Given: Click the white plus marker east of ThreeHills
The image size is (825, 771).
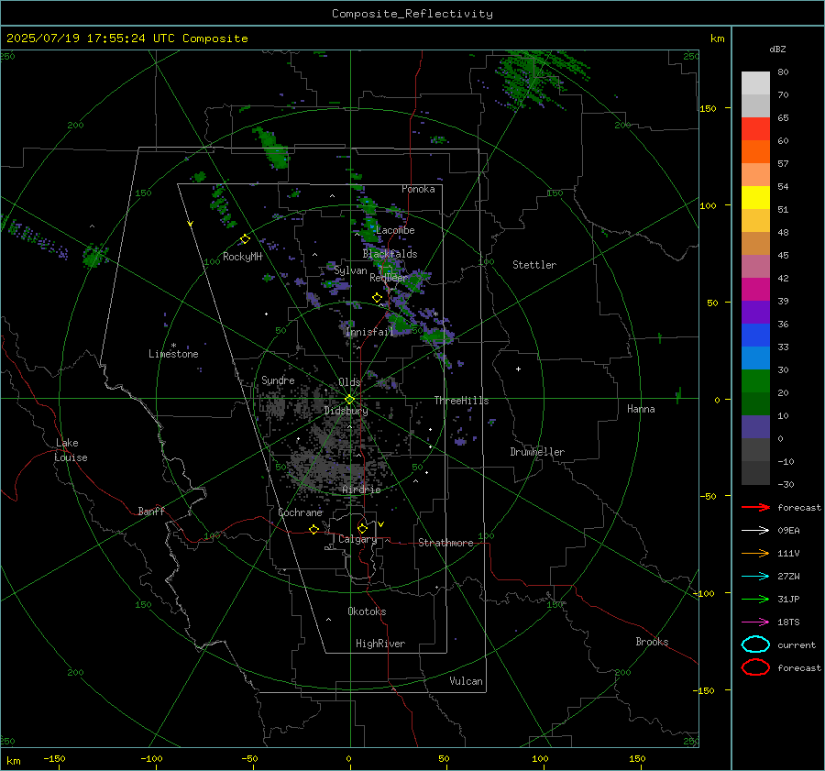Looking at the screenshot, I should (x=518, y=369).
